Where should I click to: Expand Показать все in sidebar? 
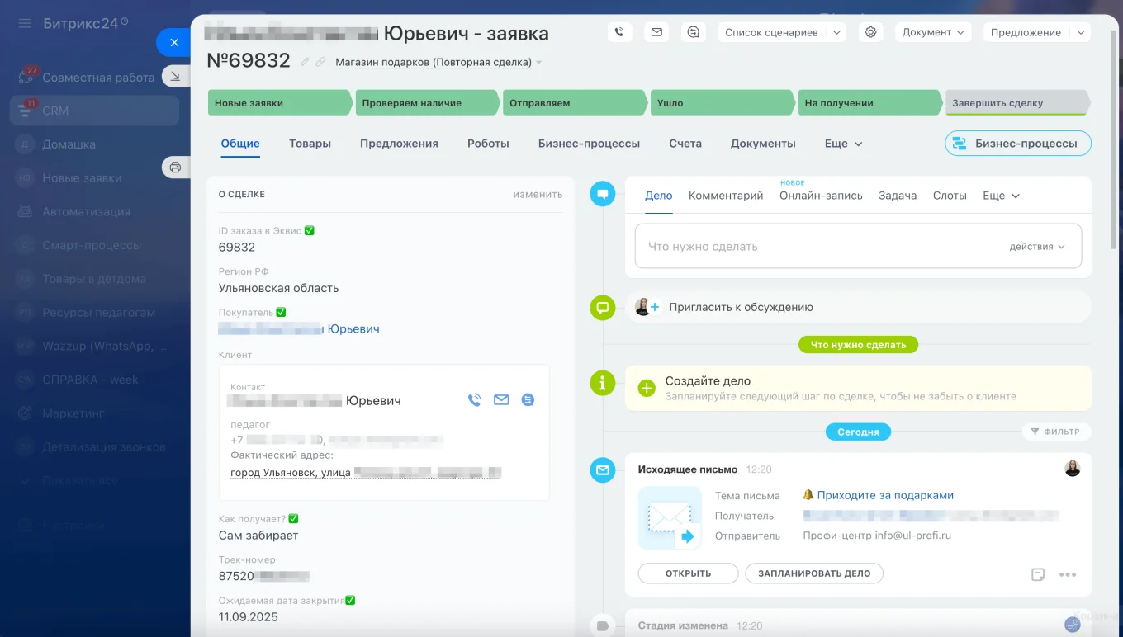(79, 480)
